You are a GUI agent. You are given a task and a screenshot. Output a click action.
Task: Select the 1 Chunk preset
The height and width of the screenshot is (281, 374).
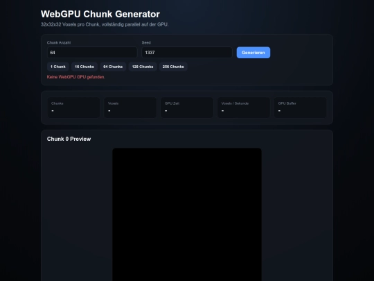pyautogui.click(x=58, y=67)
